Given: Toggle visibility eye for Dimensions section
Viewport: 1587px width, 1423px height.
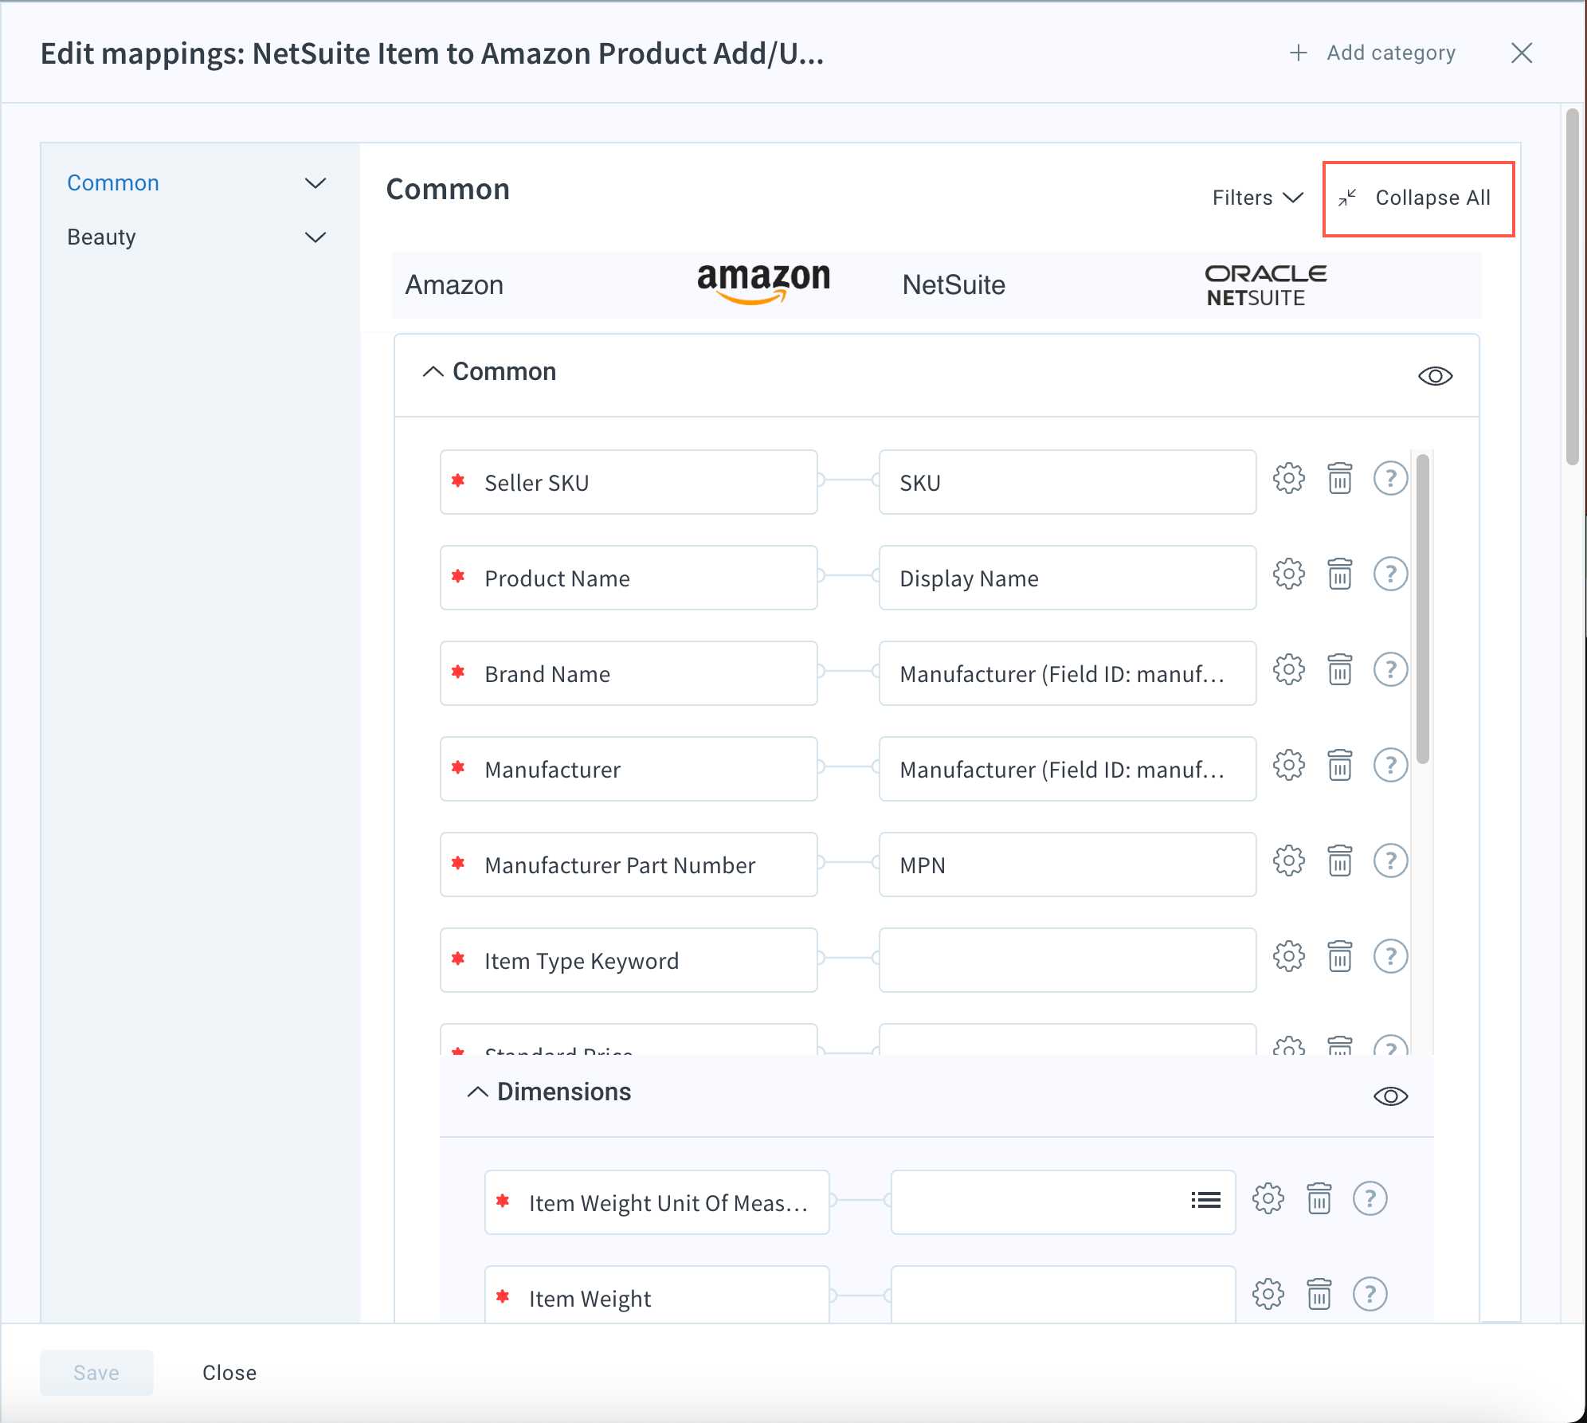Looking at the screenshot, I should tap(1390, 1096).
